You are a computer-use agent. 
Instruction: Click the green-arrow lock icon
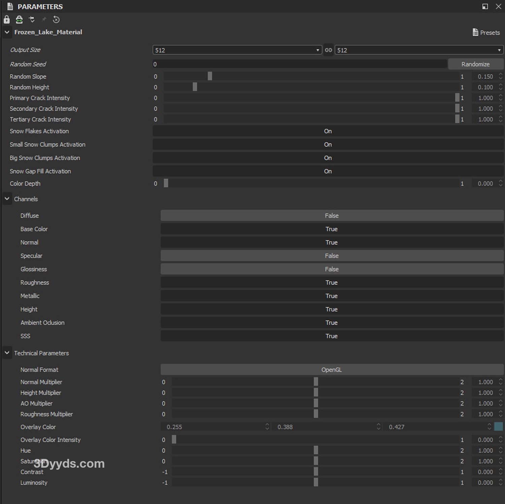(x=19, y=20)
